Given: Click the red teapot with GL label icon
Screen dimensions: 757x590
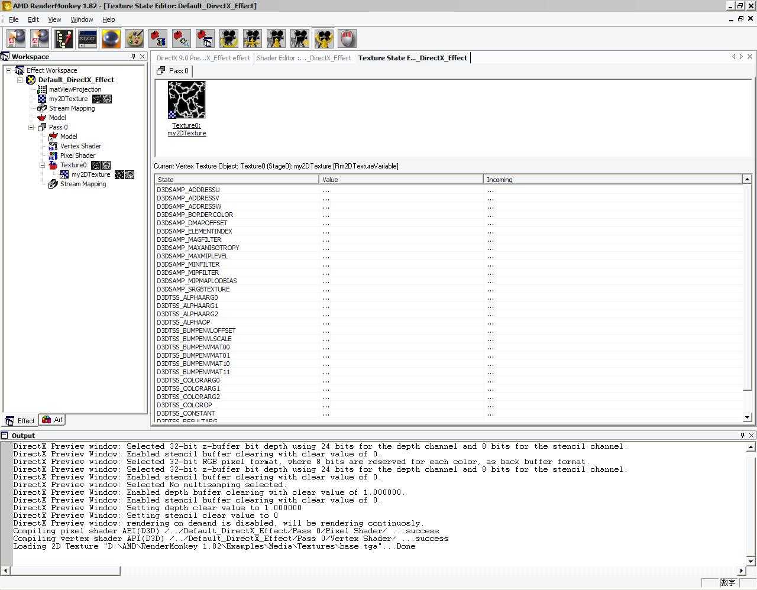Looking at the screenshot, I should click(x=182, y=38).
